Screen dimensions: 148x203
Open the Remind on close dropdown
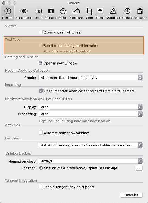(90, 161)
